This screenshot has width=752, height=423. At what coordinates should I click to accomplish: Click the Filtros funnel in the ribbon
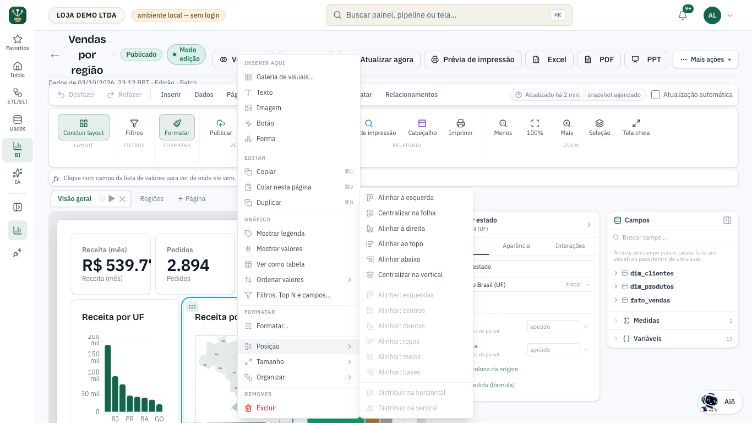click(x=134, y=127)
